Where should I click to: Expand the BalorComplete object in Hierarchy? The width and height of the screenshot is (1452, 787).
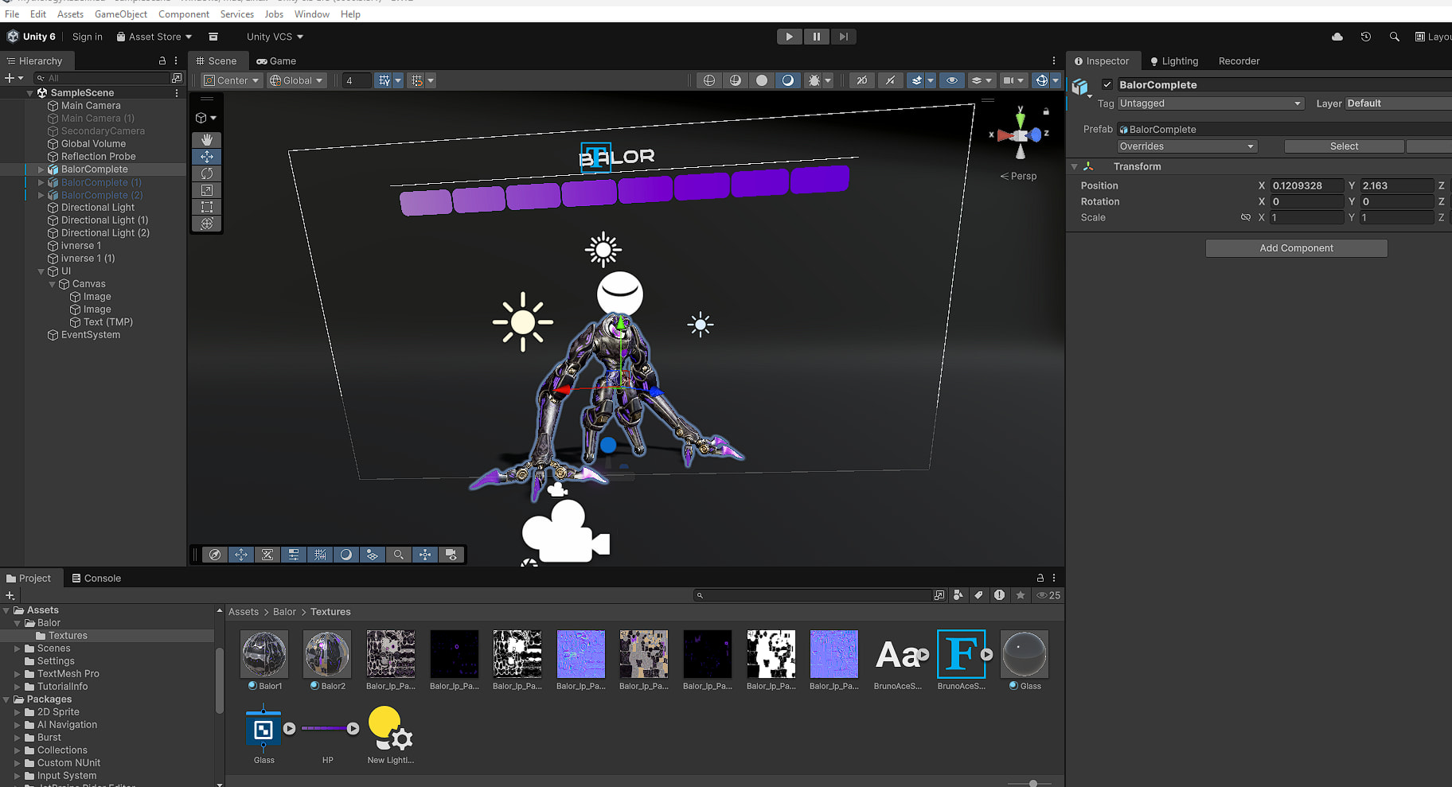tap(41, 169)
